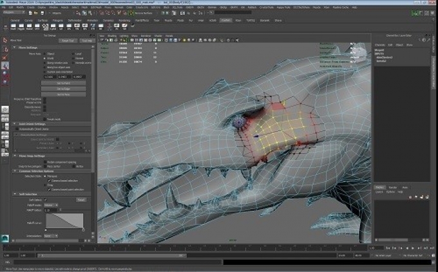Choose the Move tool in left toolbox

5,65
